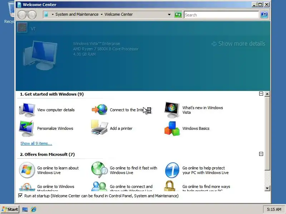Click the Back navigation arrow
The image size is (286, 214).
[x=22, y=15]
